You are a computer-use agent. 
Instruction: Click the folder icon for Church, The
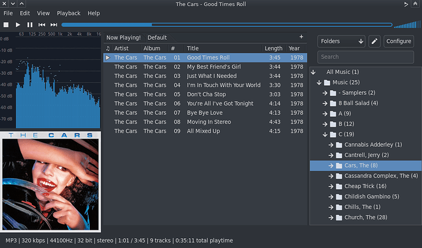tap(339, 217)
